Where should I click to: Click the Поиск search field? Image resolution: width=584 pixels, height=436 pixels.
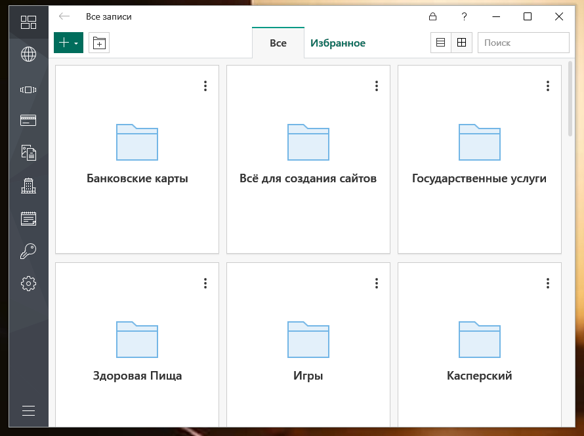pos(523,43)
